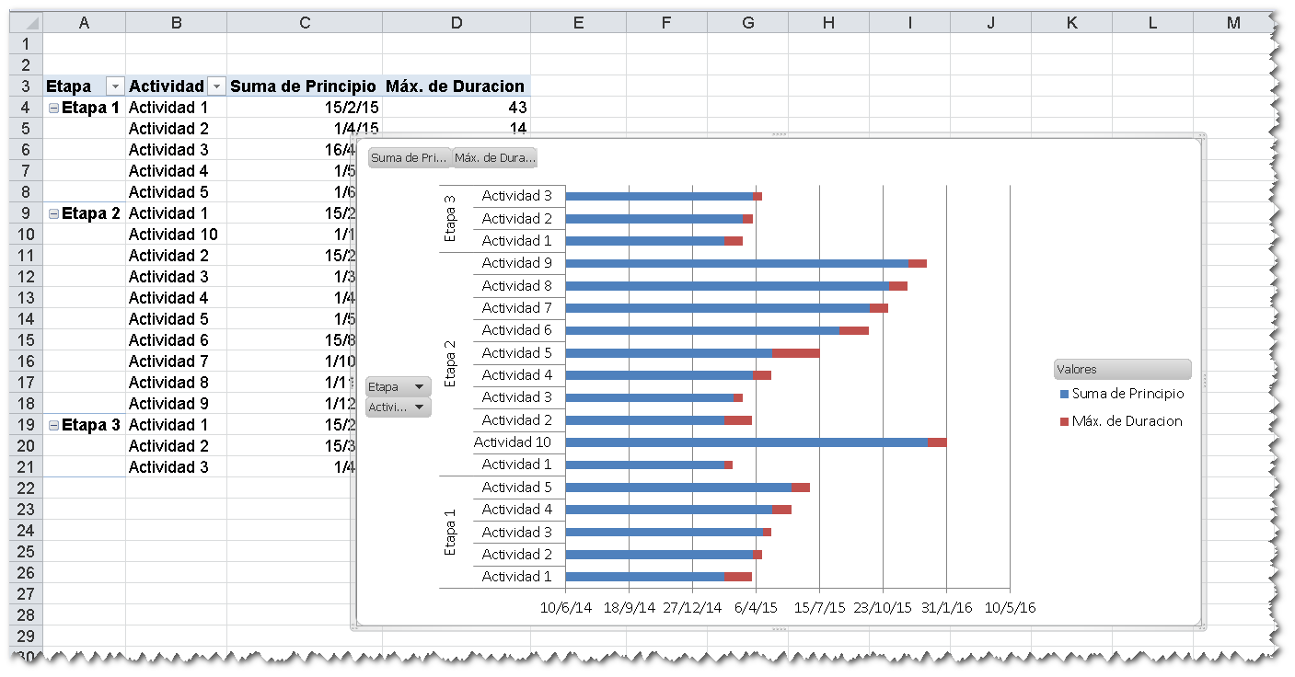
Task: Select column D header
Action: (457, 23)
